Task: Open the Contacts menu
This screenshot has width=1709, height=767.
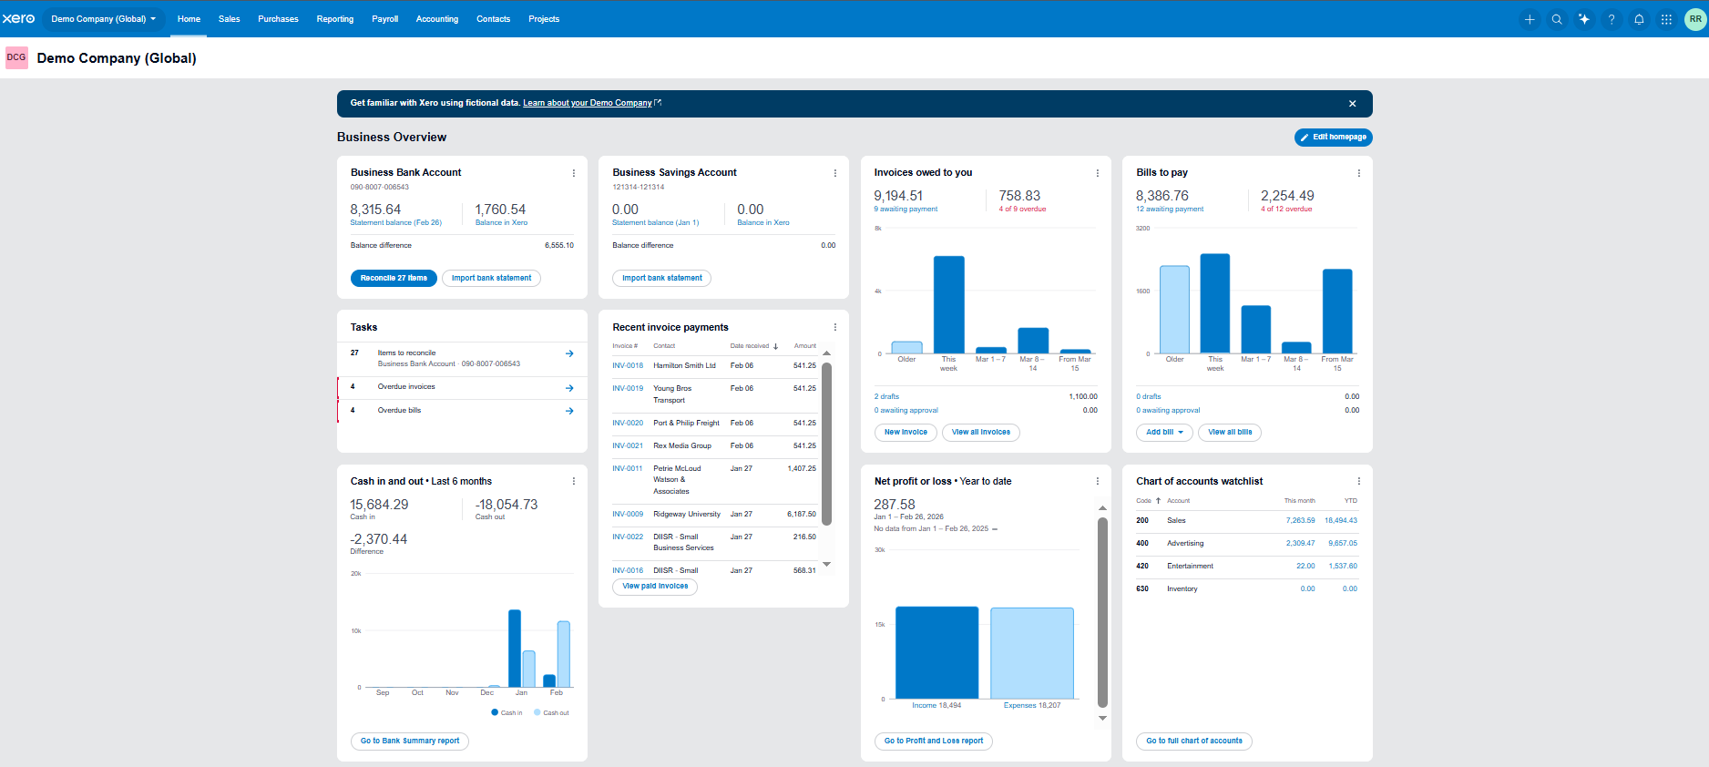Action: click(x=494, y=19)
